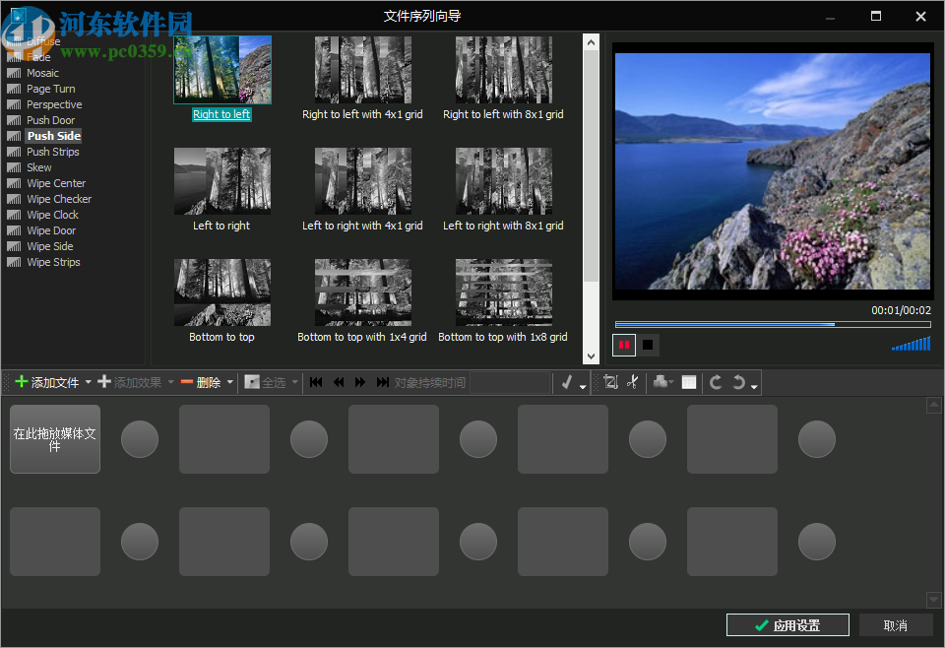Click the scissors cut icon

(633, 382)
